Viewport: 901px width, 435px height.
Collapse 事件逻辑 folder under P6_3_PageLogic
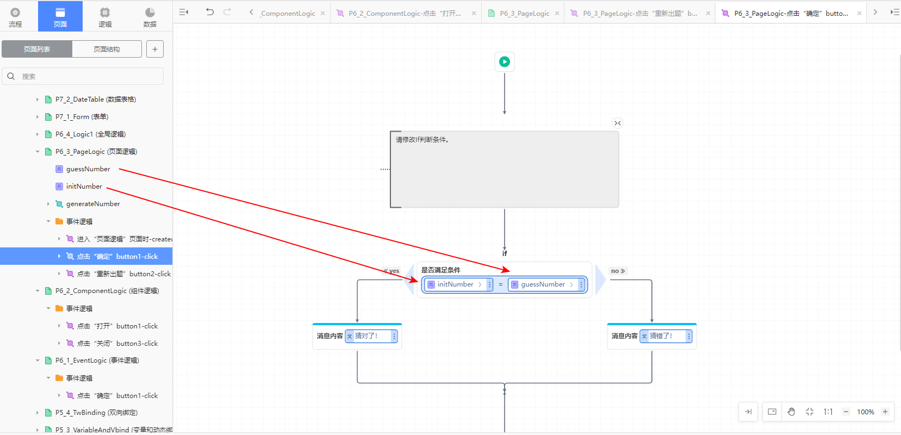(x=48, y=221)
